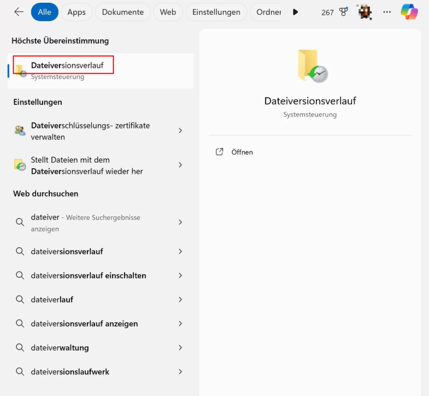Click the back arrow icon
This screenshot has width=429, height=396.
coord(19,12)
